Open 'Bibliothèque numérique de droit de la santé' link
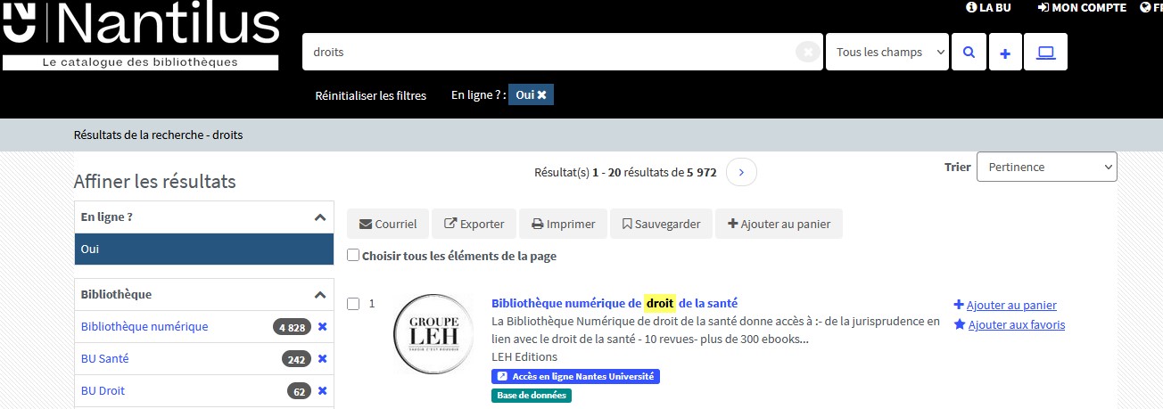The width and height of the screenshot is (1163, 409). (x=614, y=303)
